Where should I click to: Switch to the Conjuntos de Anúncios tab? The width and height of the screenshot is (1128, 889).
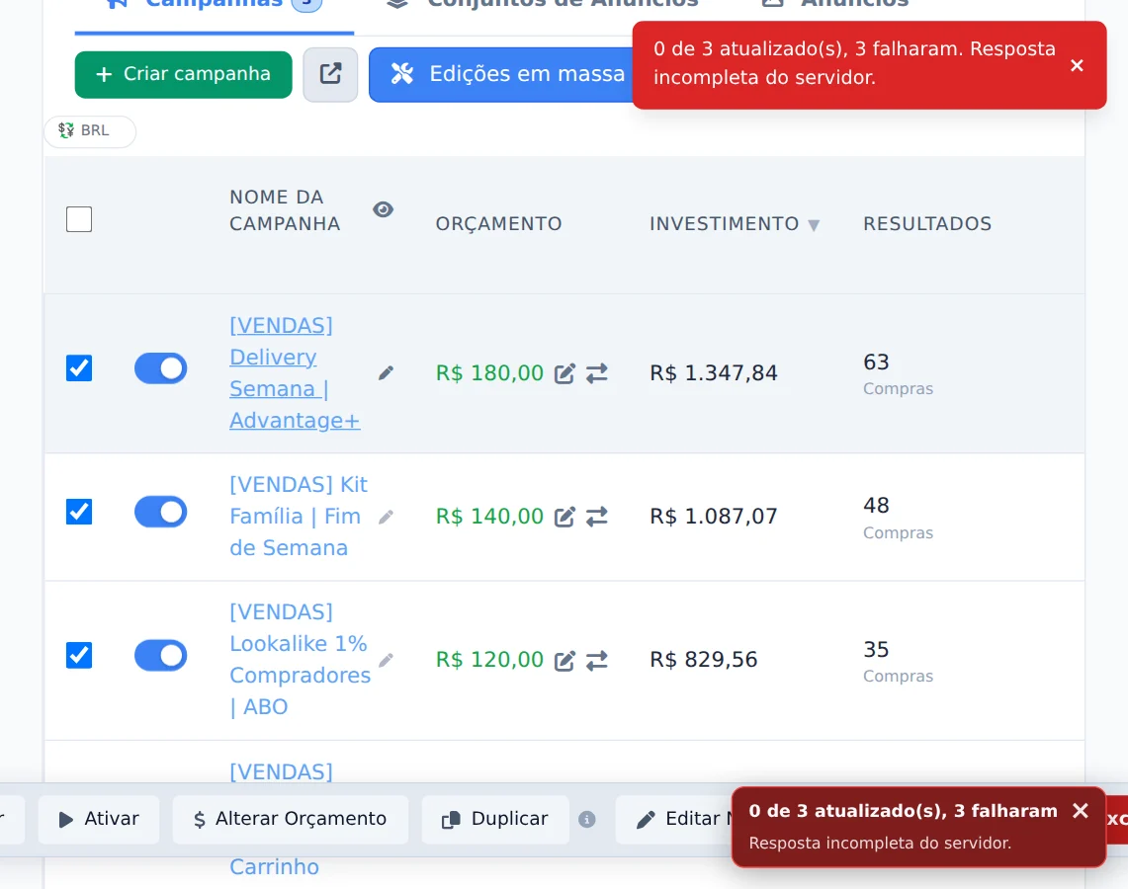pos(543,6)
